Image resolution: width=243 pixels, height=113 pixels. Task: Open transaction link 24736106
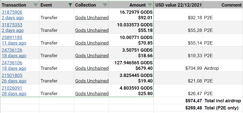point(12,63)
